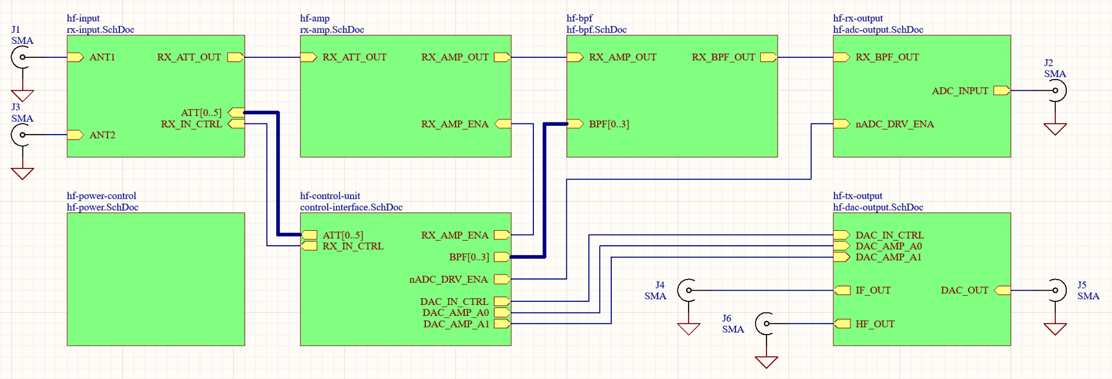Click the hf-dac-output.SchDoc file name label
Viewport: 1112px width, 379px height.
878,207
